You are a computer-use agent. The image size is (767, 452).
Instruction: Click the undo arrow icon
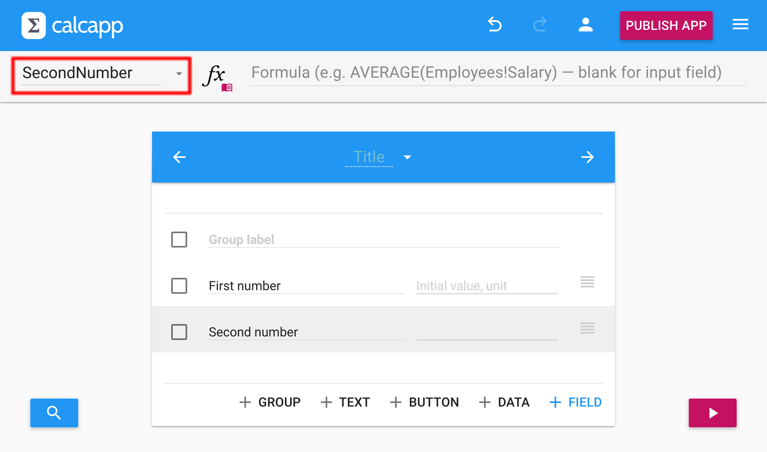495,25
